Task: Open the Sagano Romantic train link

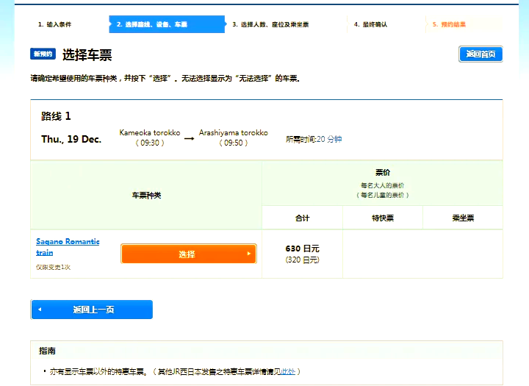Action: click(x=68, y=247)
